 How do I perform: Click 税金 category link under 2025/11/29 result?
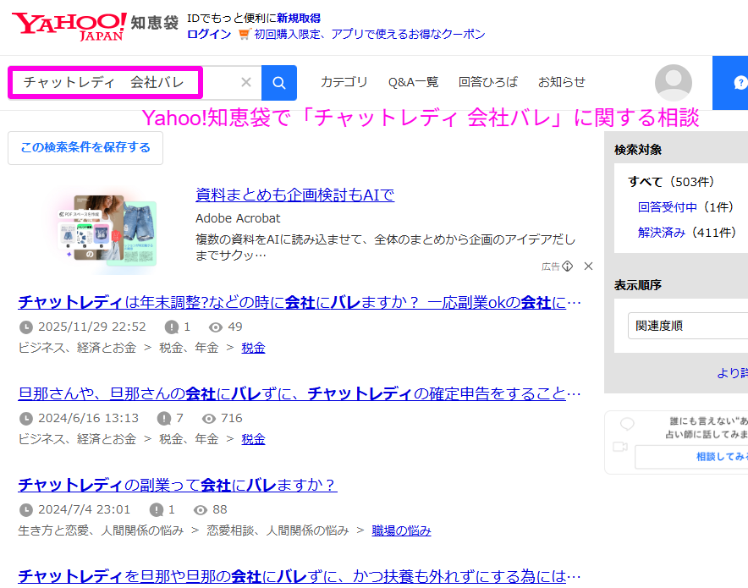(x=253, y=348)
